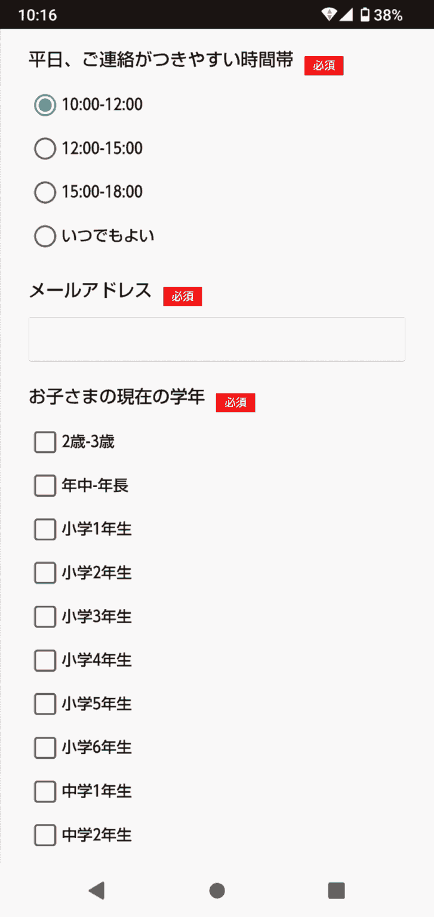Check the 小学6年生 checkbox
This screenshot has width=434, height=917.
tap(45, 747)
